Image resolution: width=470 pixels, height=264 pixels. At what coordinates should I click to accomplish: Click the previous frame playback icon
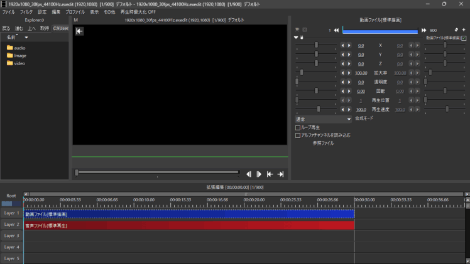(249, 174)
